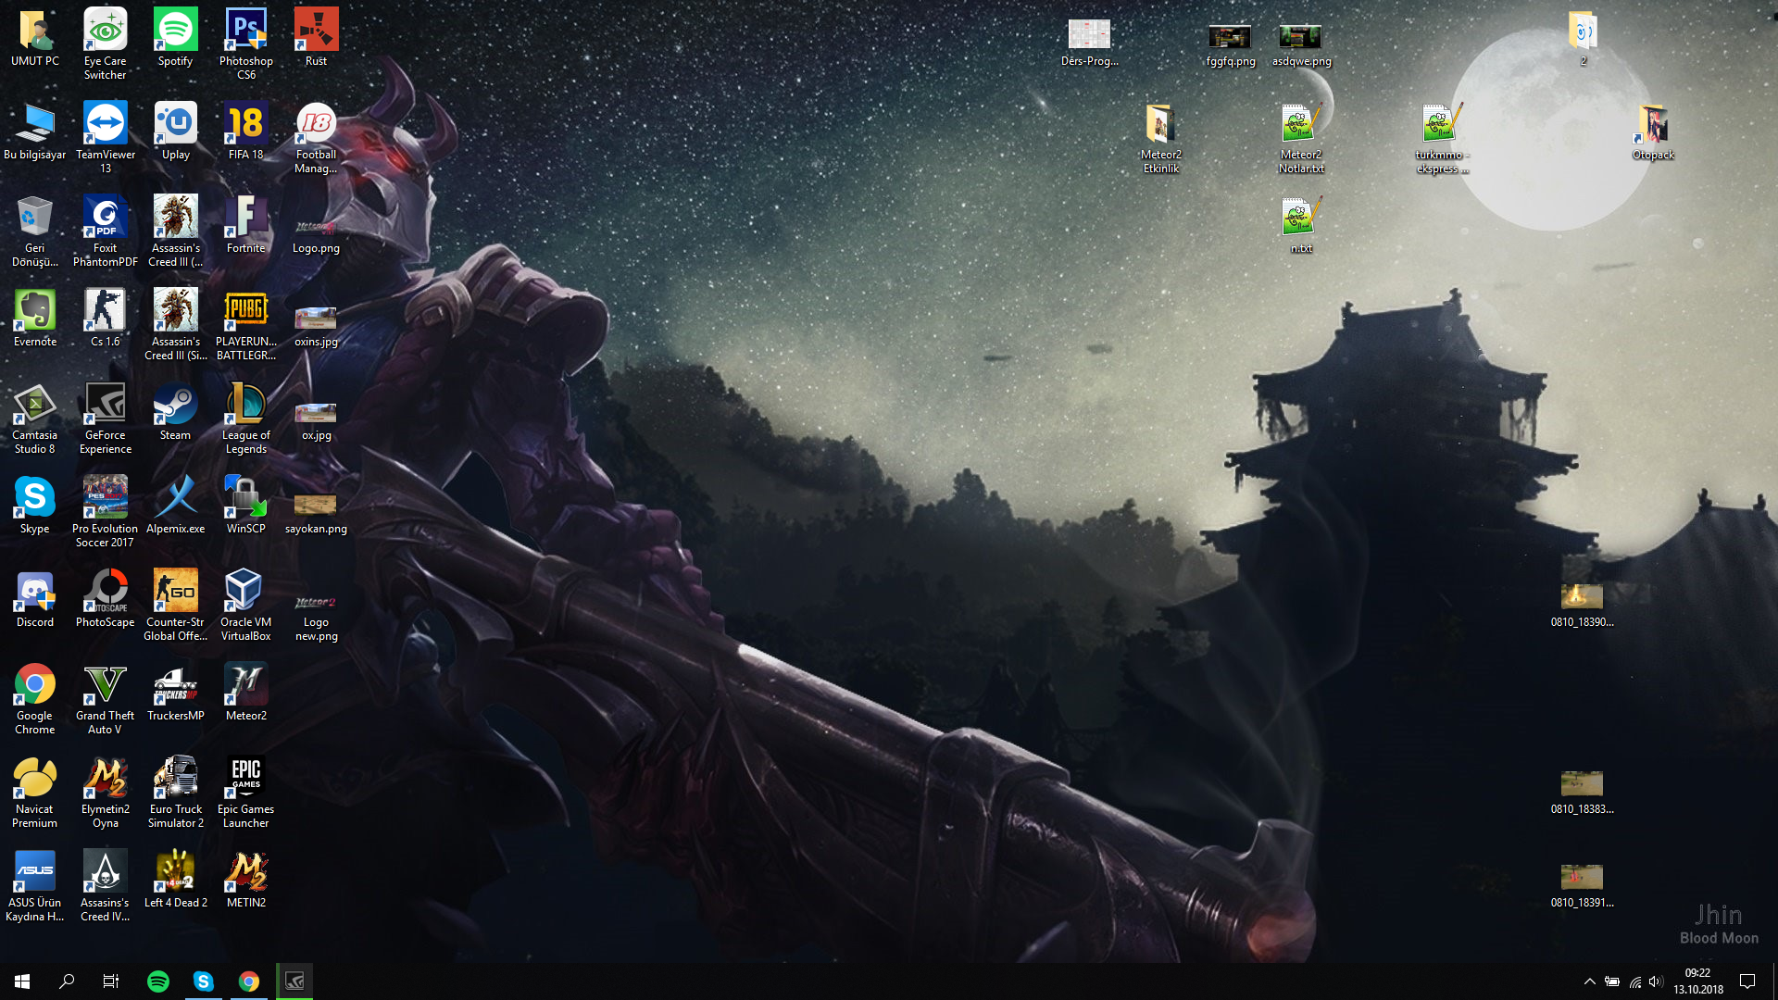The height and width of the screenshot is (1000, 1778).
Task: Open the Otopack shortcut
Action: click(1653, 131)
